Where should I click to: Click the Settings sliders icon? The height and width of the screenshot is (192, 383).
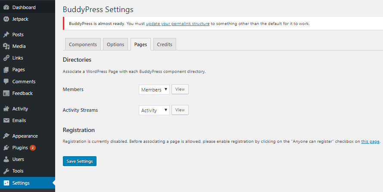pyautogui.click(x=6, y=183)
